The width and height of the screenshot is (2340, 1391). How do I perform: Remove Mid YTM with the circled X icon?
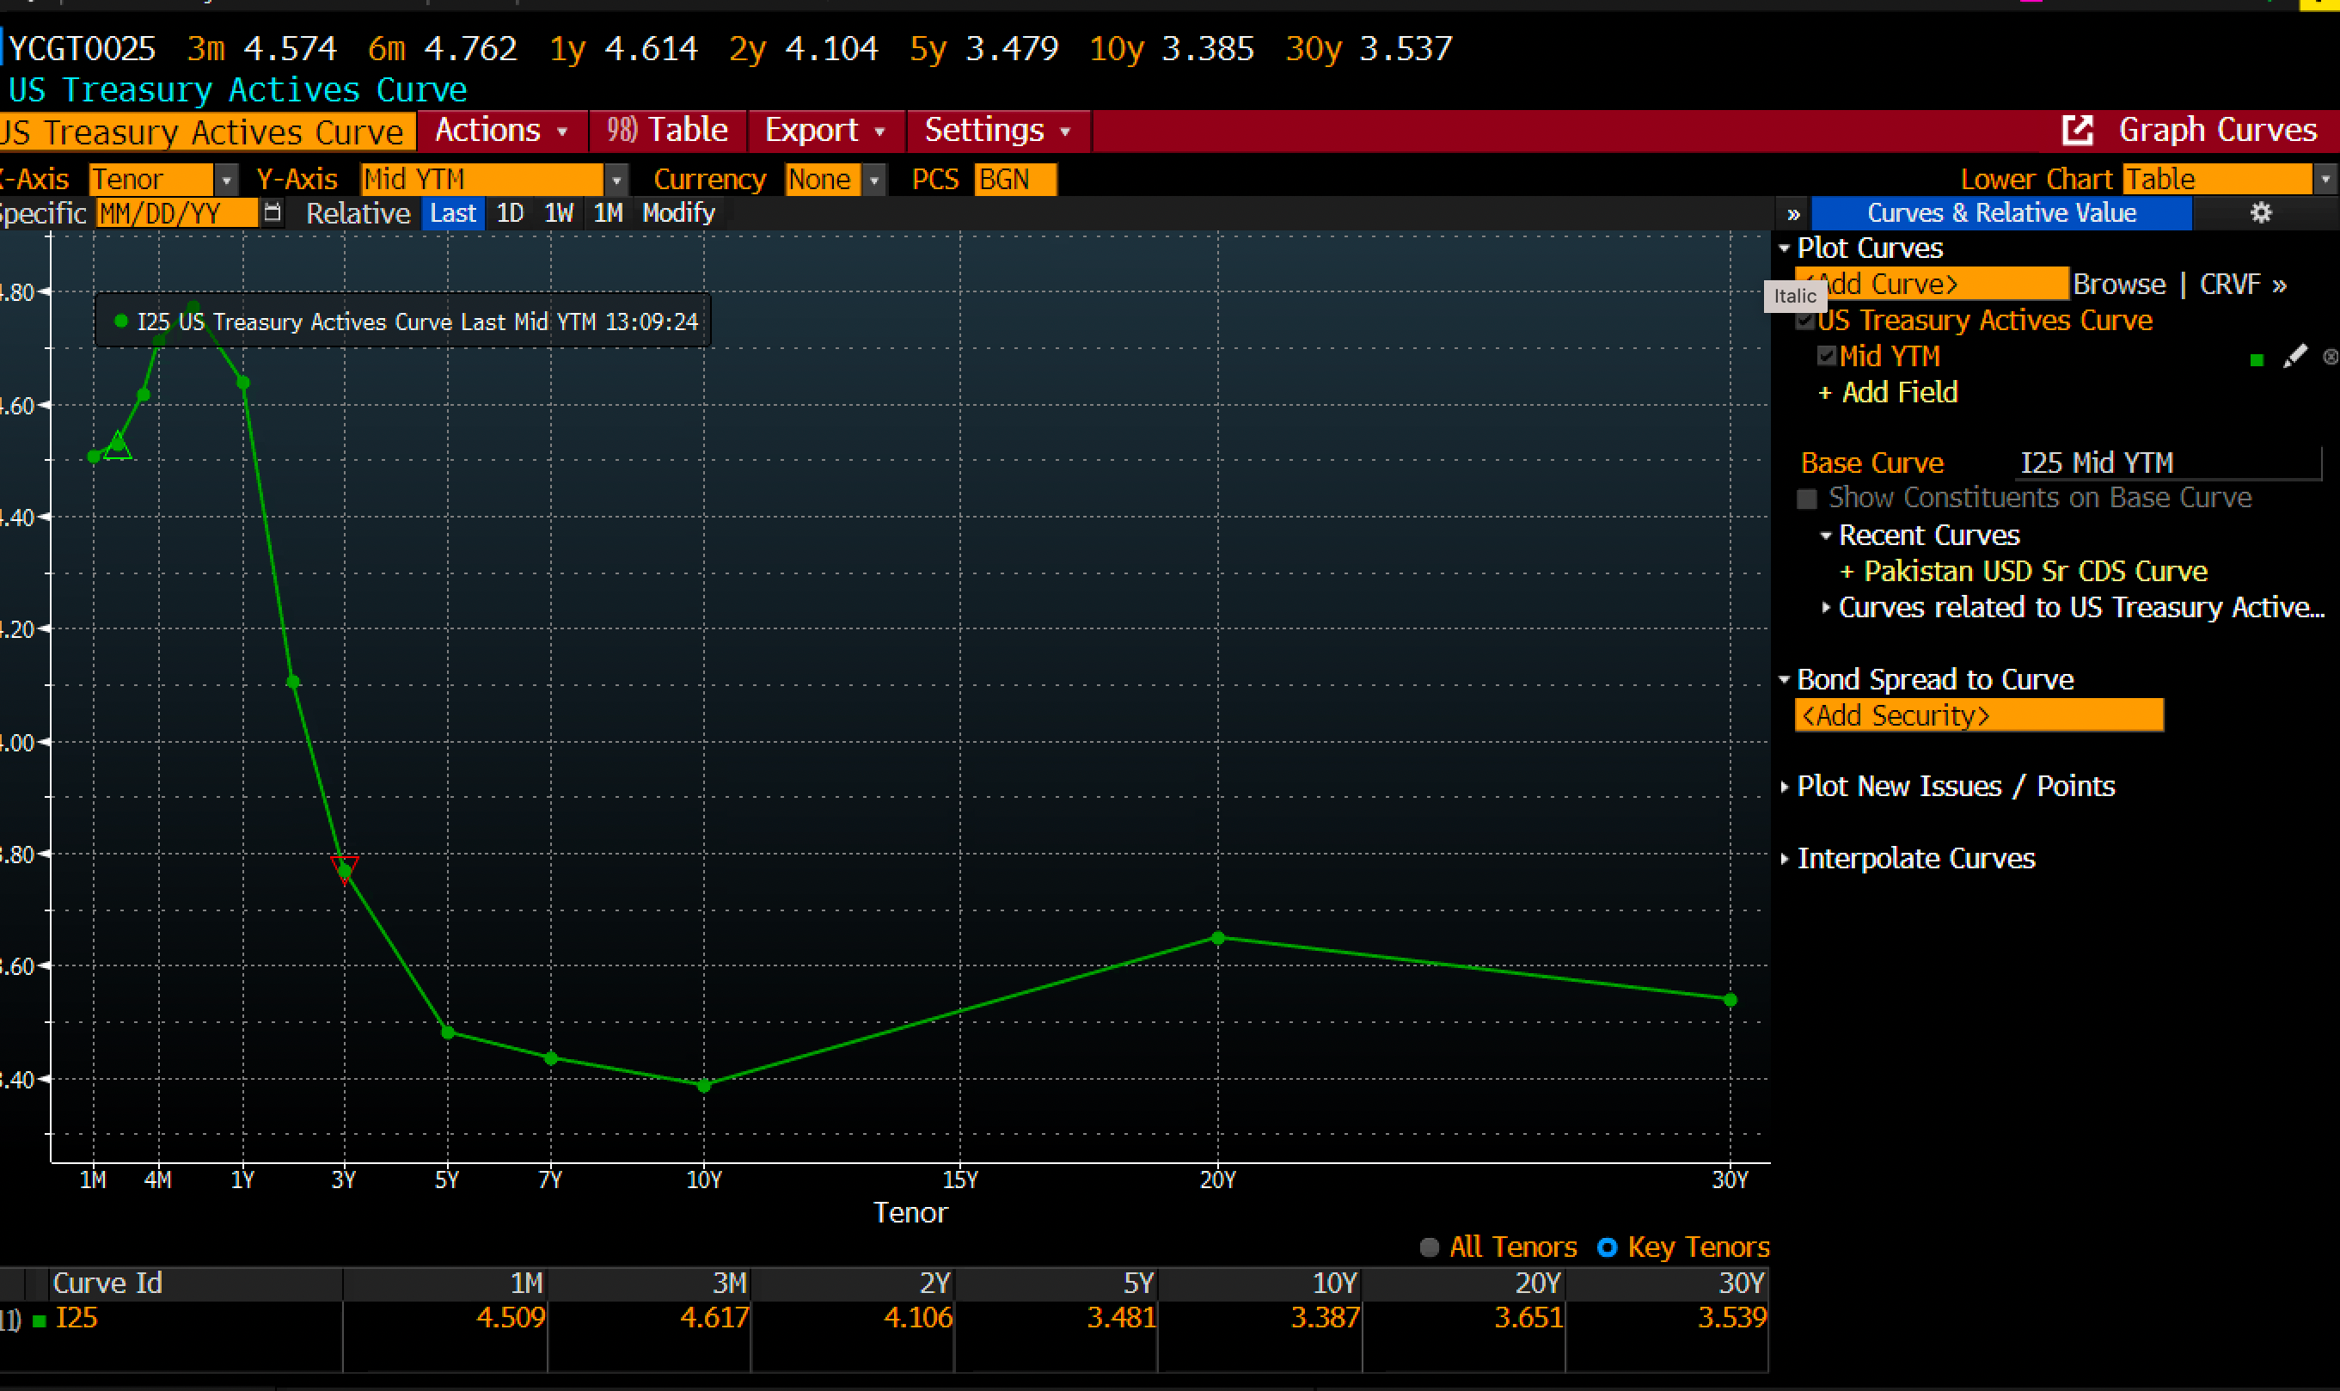[2330, 357]
